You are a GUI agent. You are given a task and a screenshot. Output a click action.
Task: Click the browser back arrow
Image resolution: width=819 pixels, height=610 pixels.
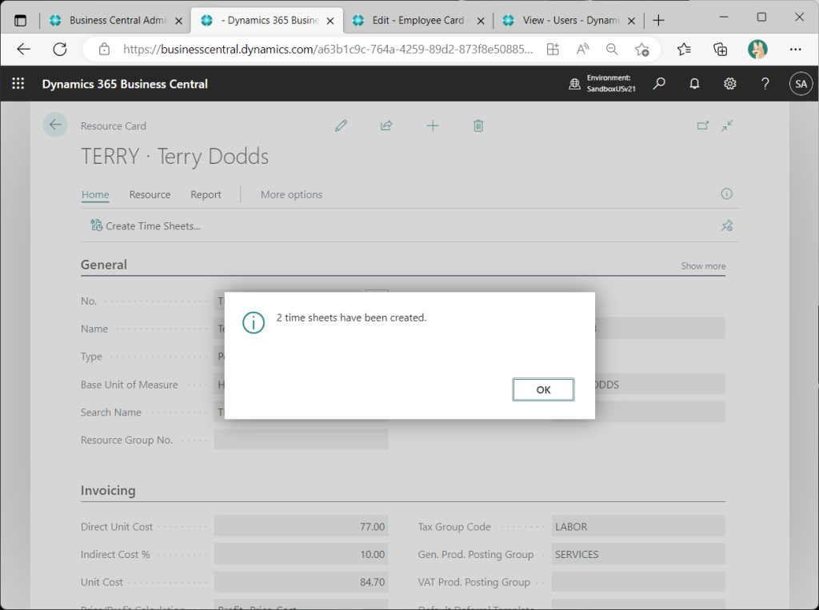tap(23, 50)
